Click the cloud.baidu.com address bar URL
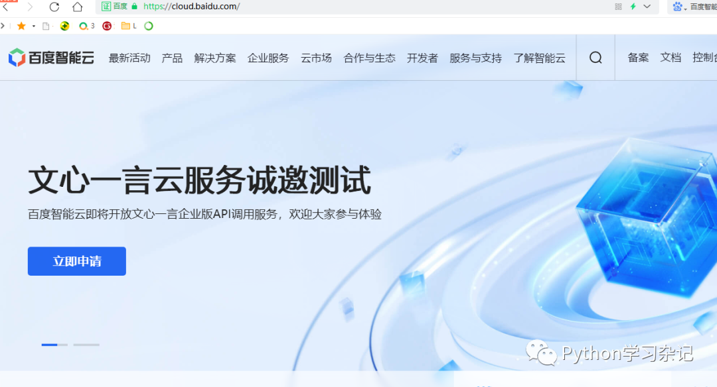 (x=192, y=7)
